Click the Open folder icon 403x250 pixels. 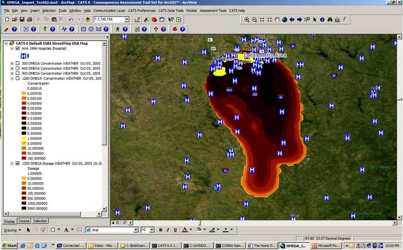click(15, 20)
